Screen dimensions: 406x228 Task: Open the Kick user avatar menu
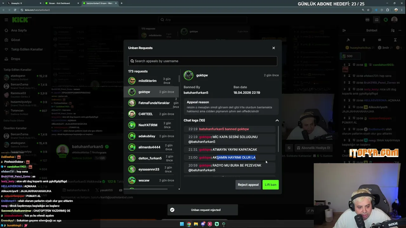394,20
